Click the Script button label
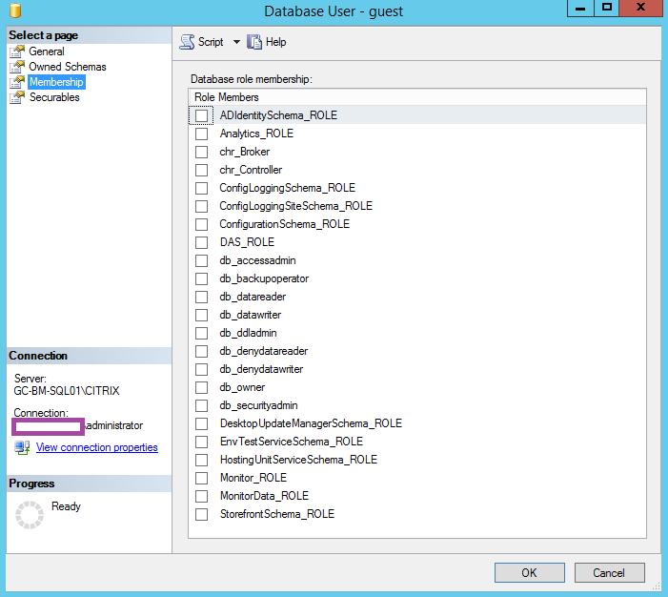This screenshot has height=597, width=668. coord(211,42)
